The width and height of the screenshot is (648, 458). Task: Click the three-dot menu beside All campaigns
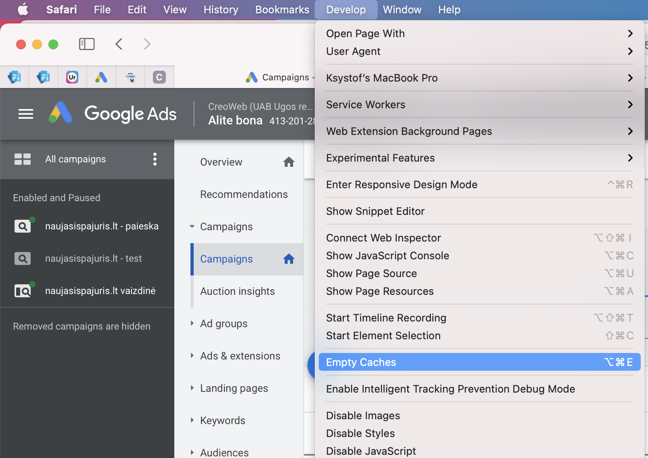pos(155,159)
